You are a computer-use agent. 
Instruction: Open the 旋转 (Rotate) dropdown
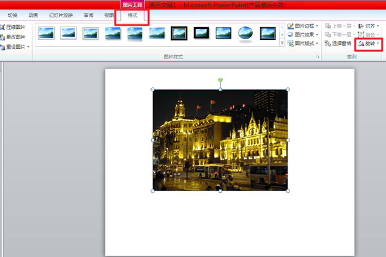pos(369,44)
